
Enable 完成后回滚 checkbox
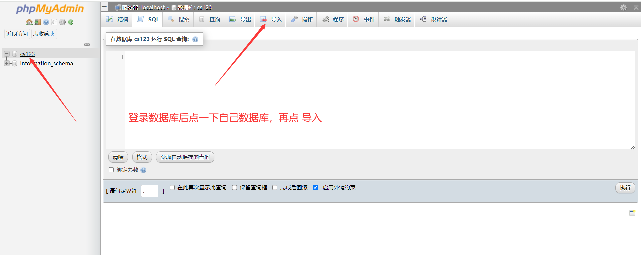275,187
